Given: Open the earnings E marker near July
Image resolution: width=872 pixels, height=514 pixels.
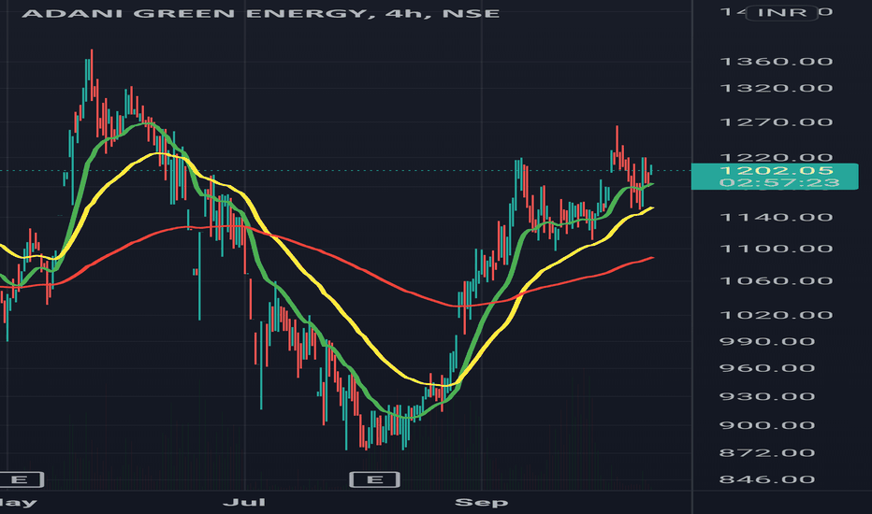Looking at the screenshot, I should 375,479.
